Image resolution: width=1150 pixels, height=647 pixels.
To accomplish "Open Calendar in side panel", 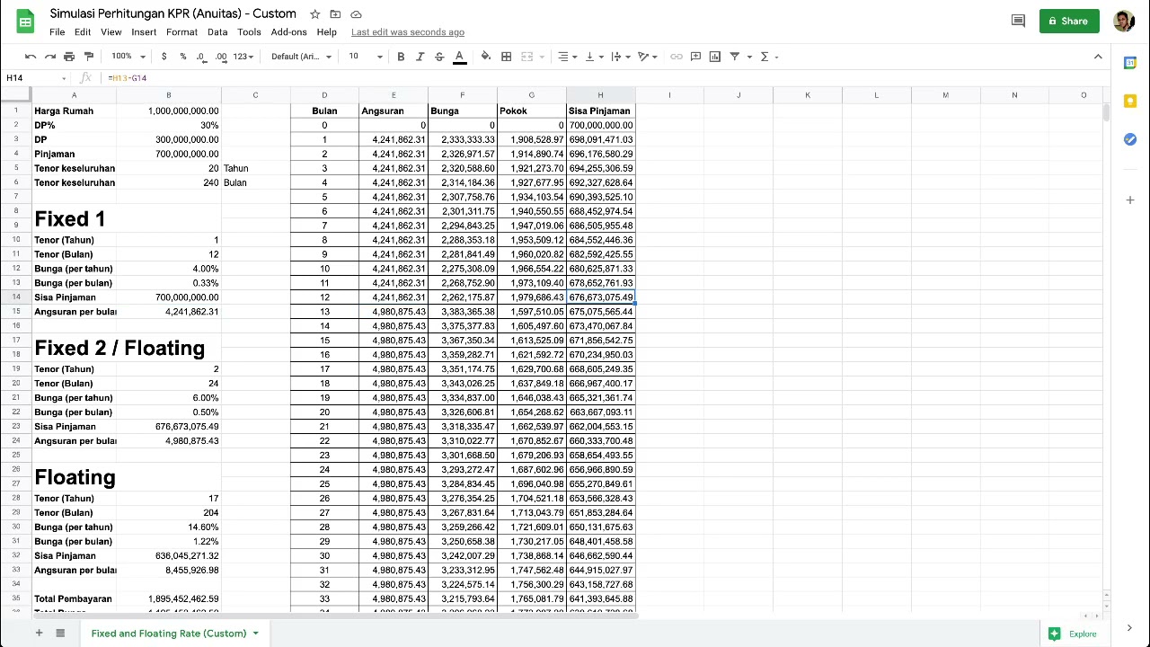I will (x=1130, y=62).
